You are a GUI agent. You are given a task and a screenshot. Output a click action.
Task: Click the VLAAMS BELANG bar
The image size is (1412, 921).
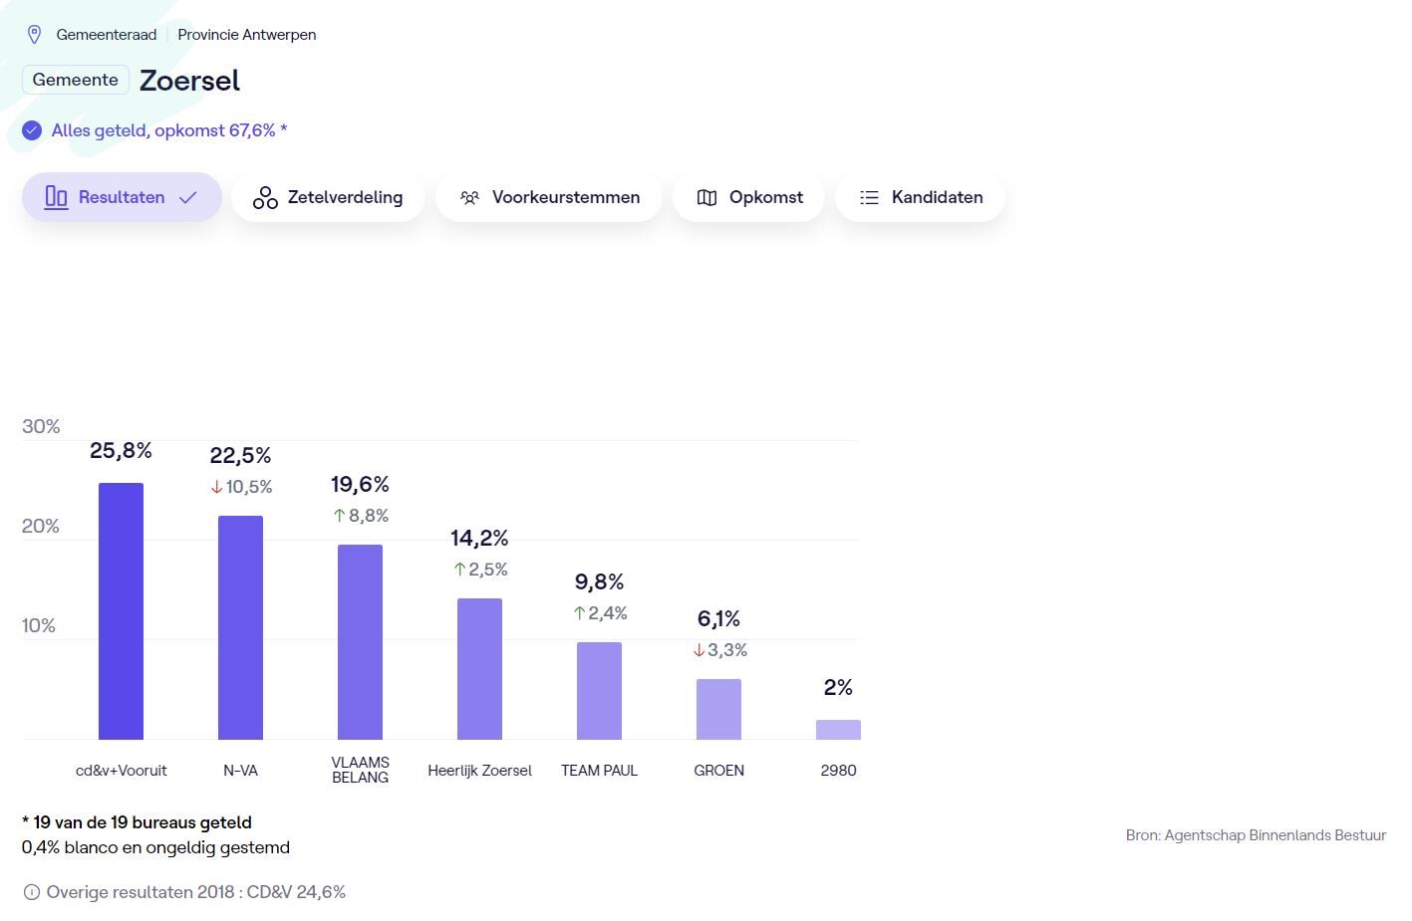pos(360,642)
